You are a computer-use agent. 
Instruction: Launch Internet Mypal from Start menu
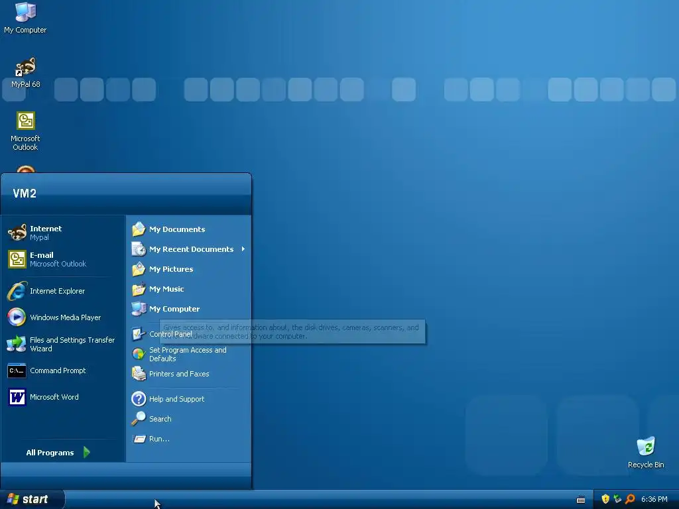pyautogui.click(x=63, y=233)
